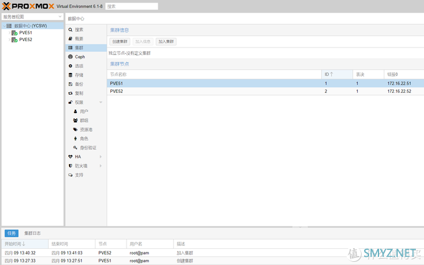Click the 存储 storage database icon
The image size is (424, 265).
pos(70,75)
